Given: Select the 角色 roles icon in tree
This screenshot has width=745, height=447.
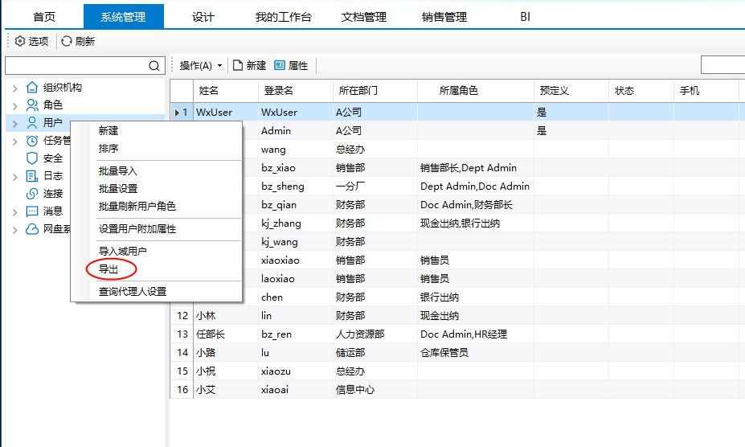Looking at the screenshot, I should coord(32,105).
